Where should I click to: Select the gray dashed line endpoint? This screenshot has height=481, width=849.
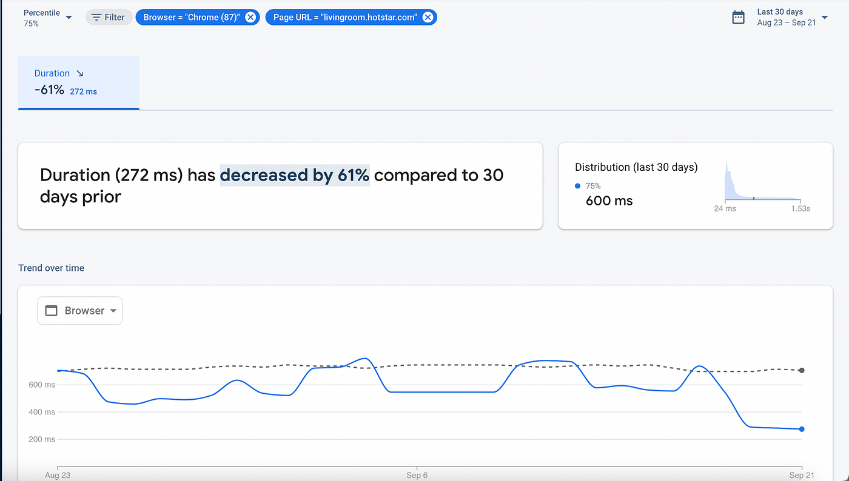pos(802,370)
